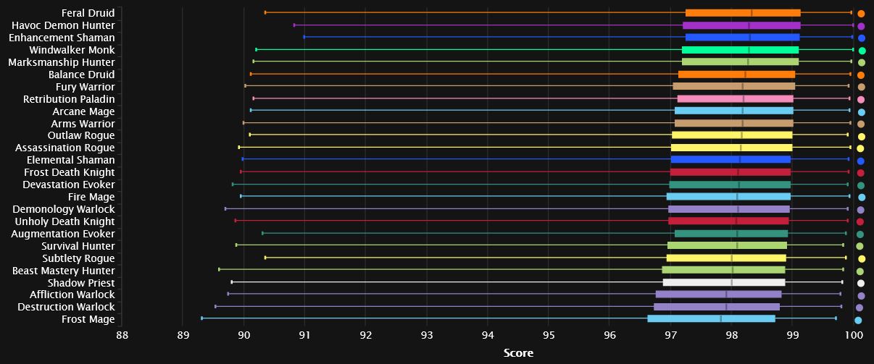Select the Unholy Death Knight label

coord(64,222)
